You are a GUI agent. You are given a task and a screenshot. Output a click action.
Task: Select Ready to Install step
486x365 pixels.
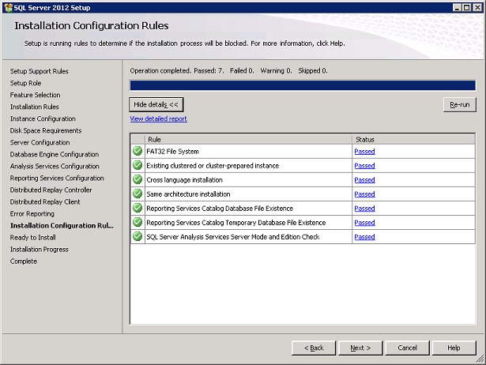[33, 238]
